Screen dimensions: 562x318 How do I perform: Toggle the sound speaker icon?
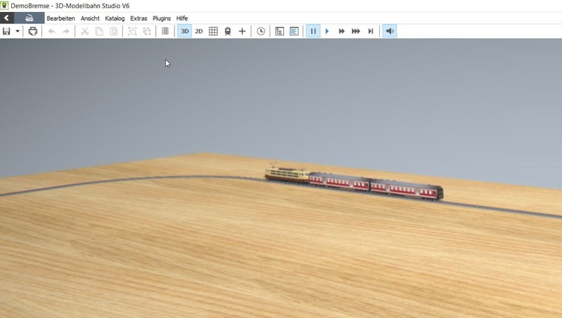point(390,31)
